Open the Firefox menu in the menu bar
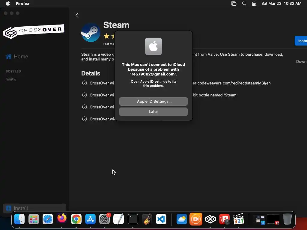The height and width of the screenshot is (230, 307). (x=22, y=3)
